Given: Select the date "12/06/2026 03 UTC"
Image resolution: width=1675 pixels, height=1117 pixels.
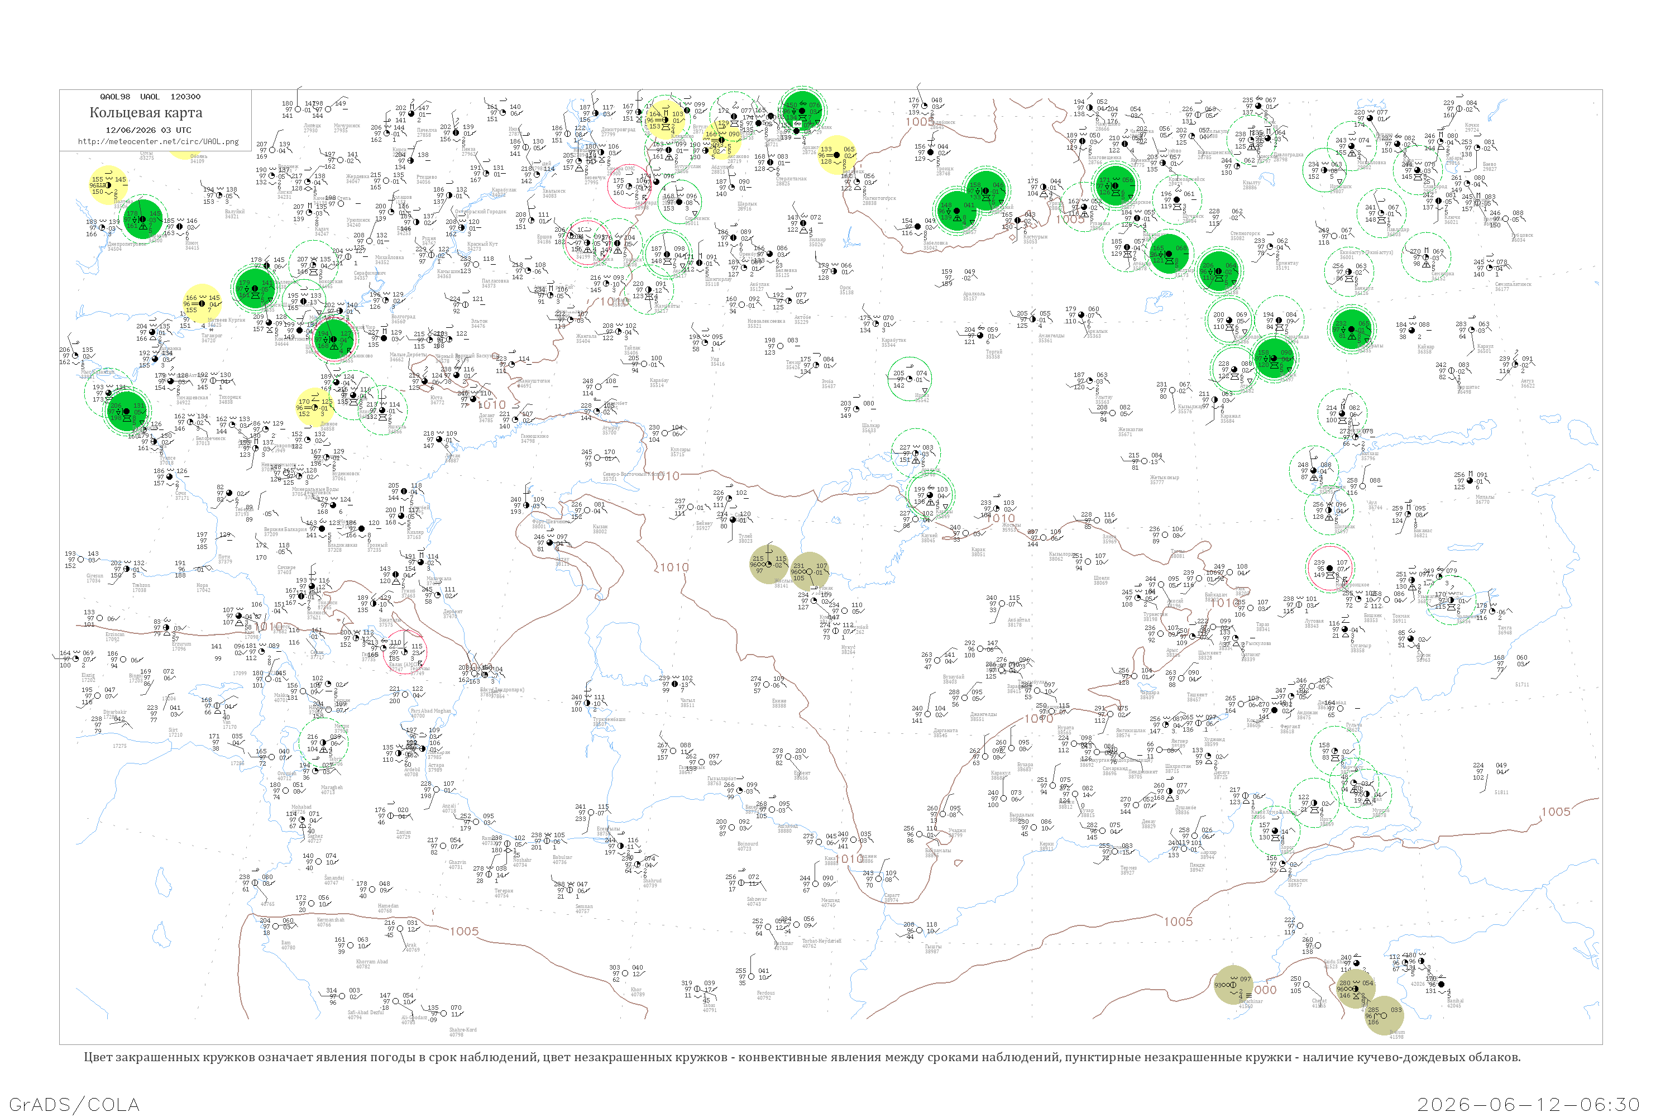Looking at the screenshot, I should 148,130.
